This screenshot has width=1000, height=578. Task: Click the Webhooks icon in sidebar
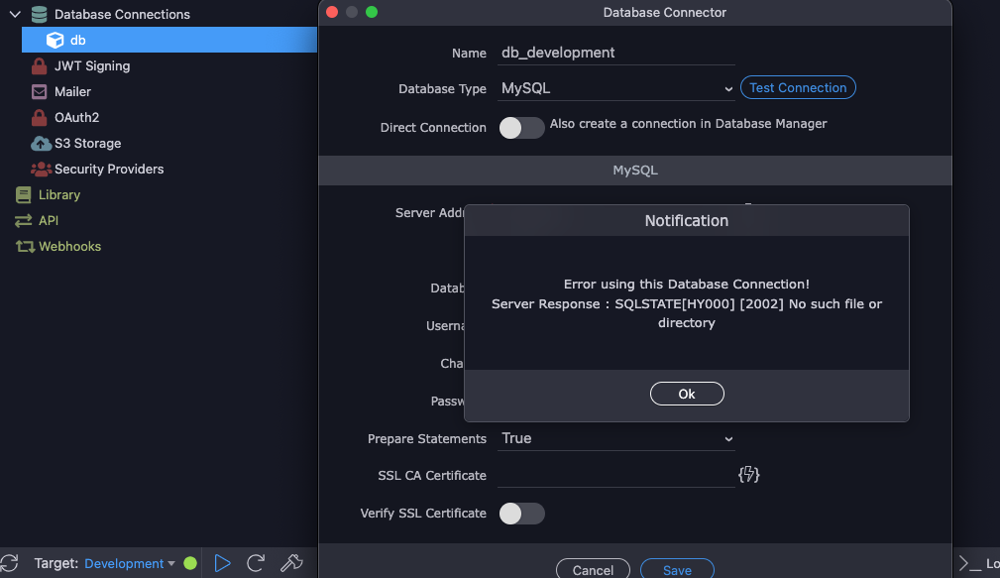[25, 247]
